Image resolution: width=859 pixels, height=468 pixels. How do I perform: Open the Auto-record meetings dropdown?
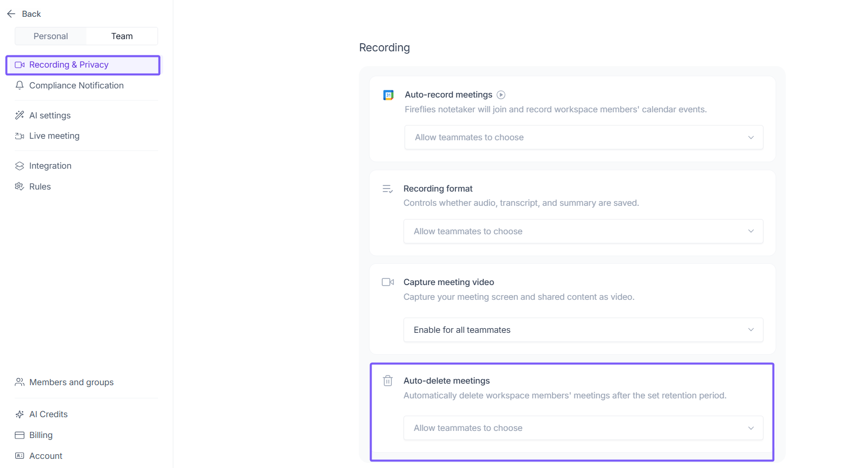coord(584,137)
